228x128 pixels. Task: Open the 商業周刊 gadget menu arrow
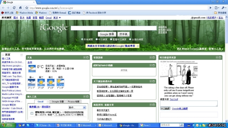pos(151,105)
